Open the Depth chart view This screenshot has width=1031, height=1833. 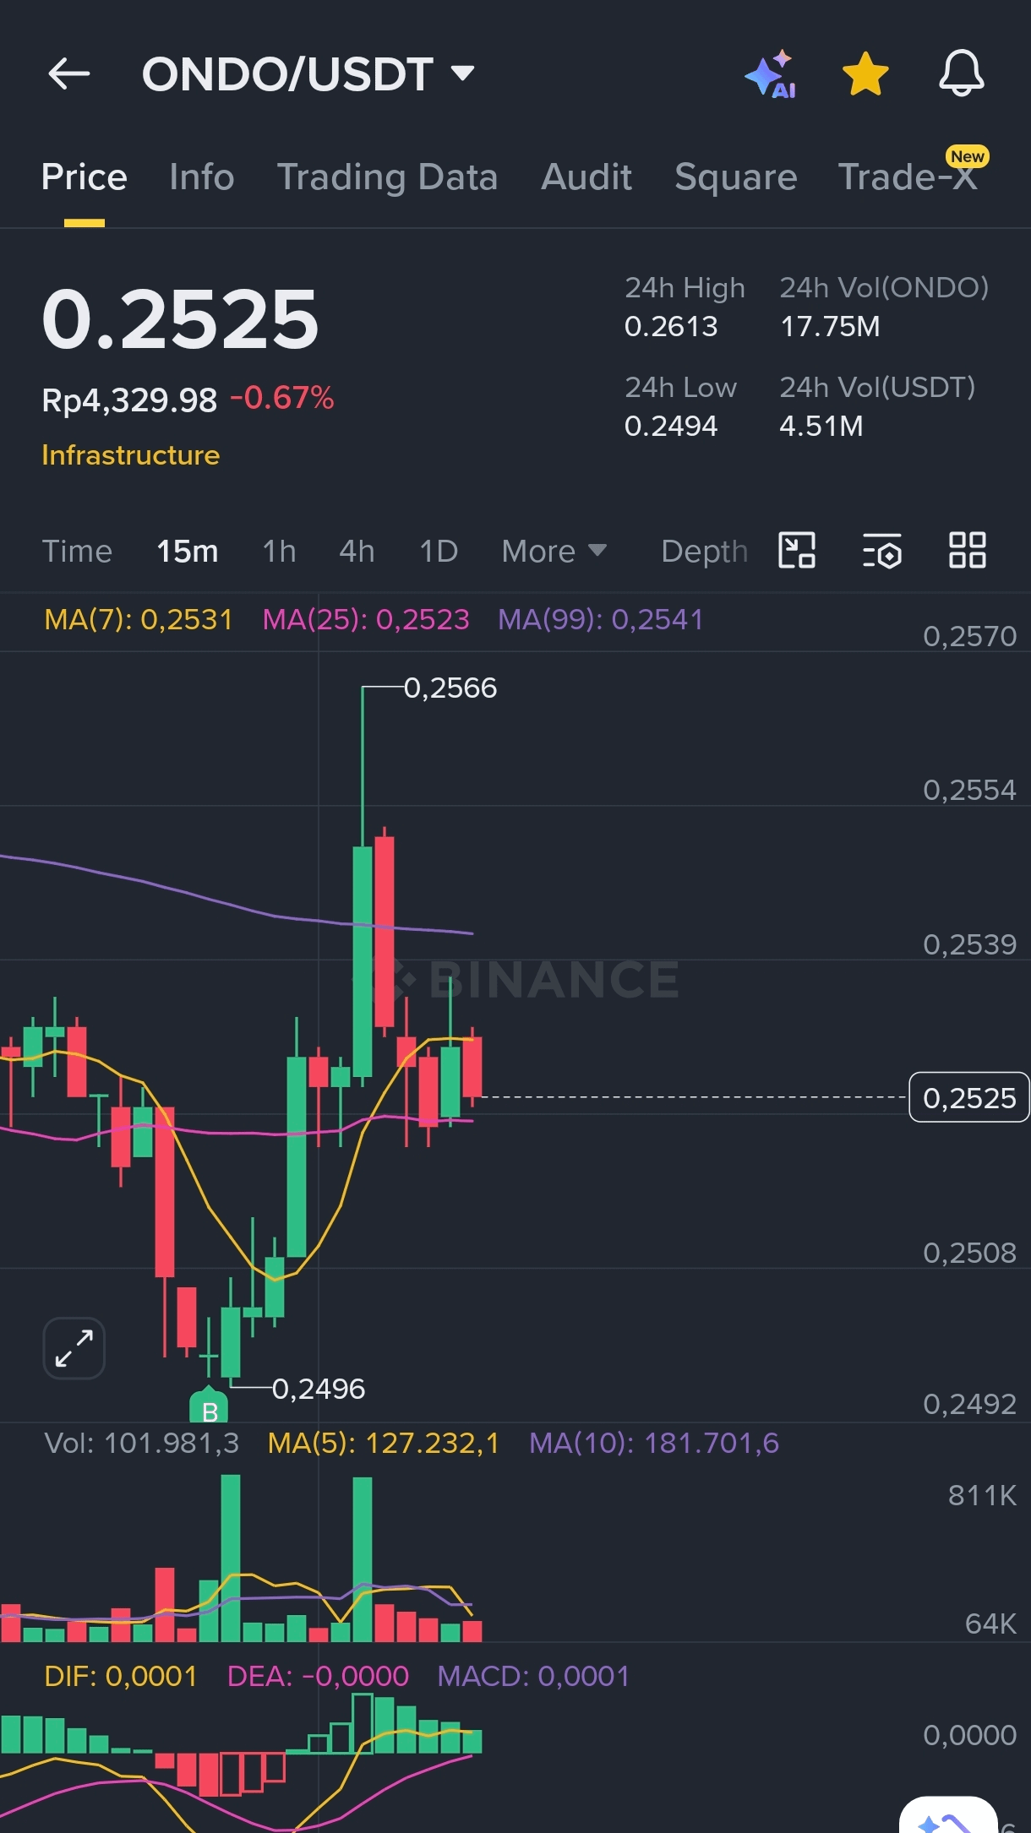(x=704, y=552)
